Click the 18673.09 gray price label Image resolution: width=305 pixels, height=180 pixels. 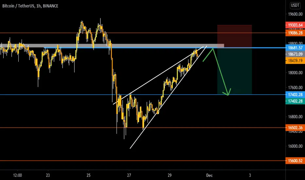pos(295,54)
